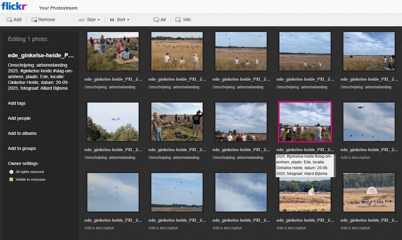402x240 pixels.
Task: Select parachute landing by red buses thumbnail
Action: (x=305, y=194)
